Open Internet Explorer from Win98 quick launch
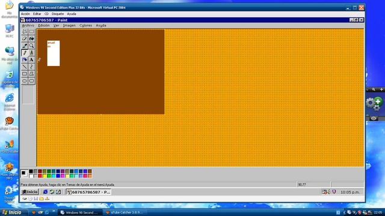The image size is (385, 216). pyautogui.click(x=45, y=192)
